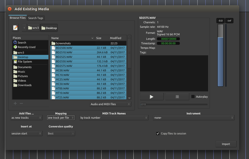Uncheck Copy files to session

pyautogui.click(x=158, y=133)
